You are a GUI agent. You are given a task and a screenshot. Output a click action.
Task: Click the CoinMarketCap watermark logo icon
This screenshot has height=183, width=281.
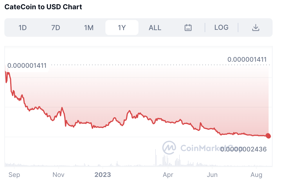(x=169, y=148)
